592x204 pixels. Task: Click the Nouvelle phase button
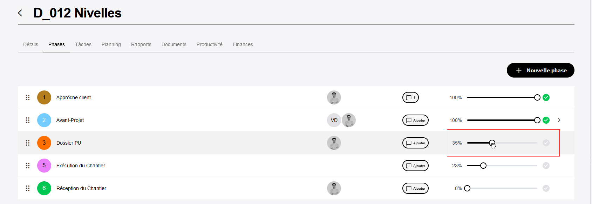[540, 70]
